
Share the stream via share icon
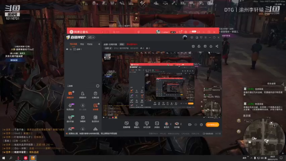[x=217, y=46]
